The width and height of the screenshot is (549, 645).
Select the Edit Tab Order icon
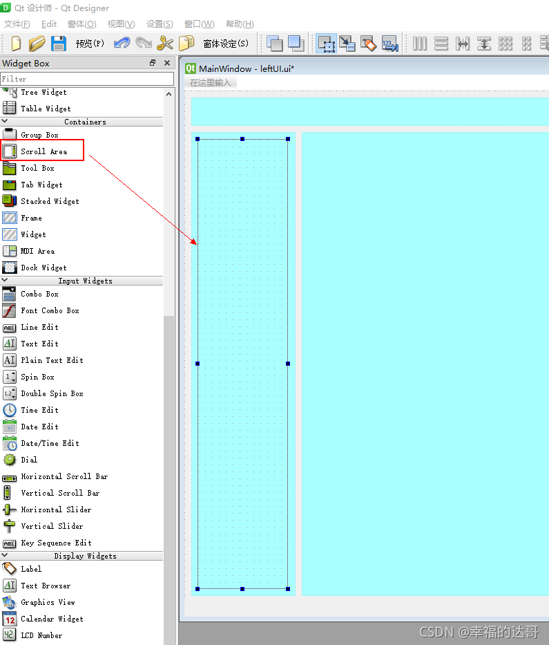point(390,43)
